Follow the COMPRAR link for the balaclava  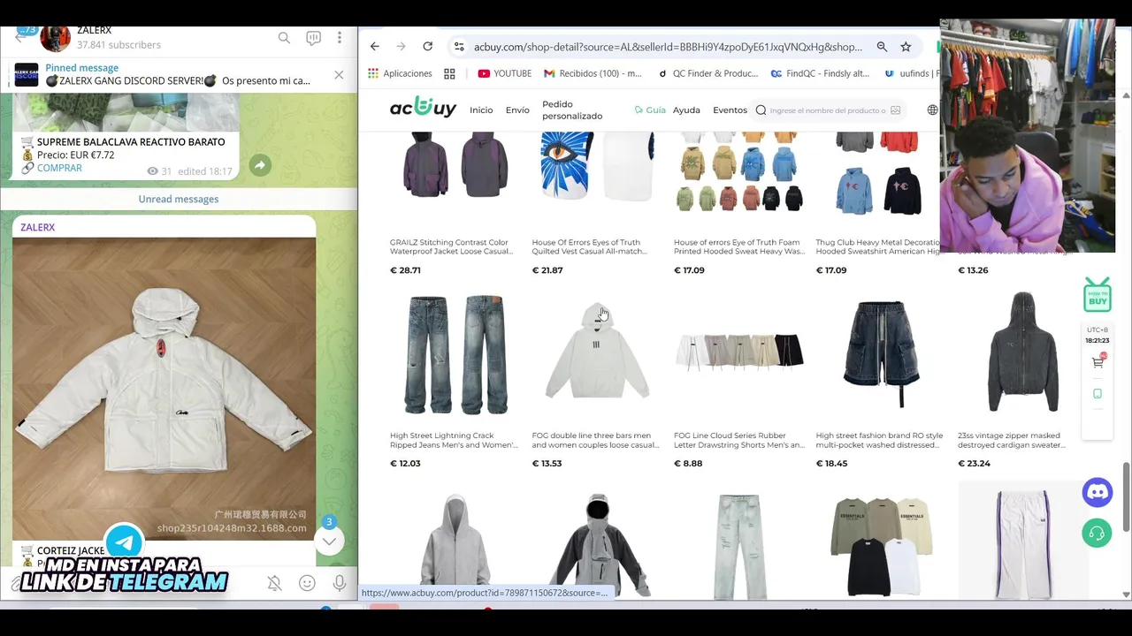[x=59, y=168]
